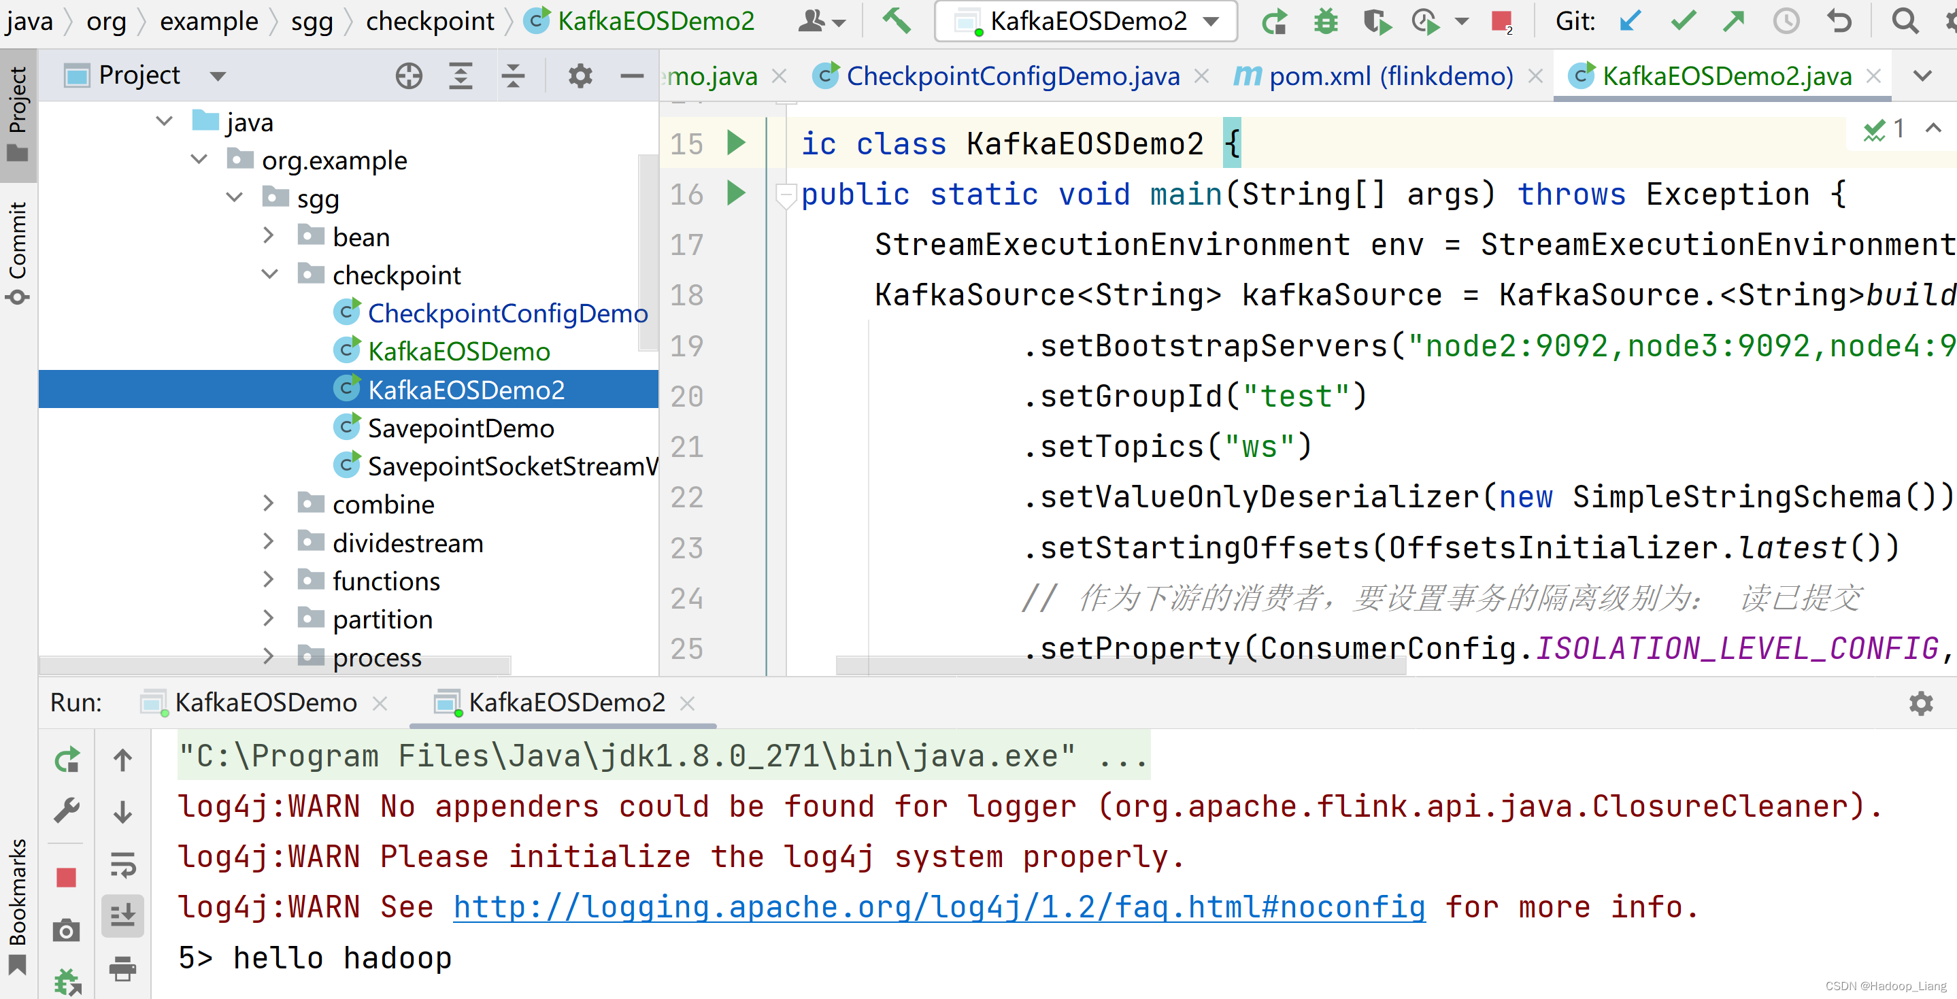Show hidden editor tabs chevron
Image resolution: width=1957 pixels, height=999 pixels.
(1922, 76)
